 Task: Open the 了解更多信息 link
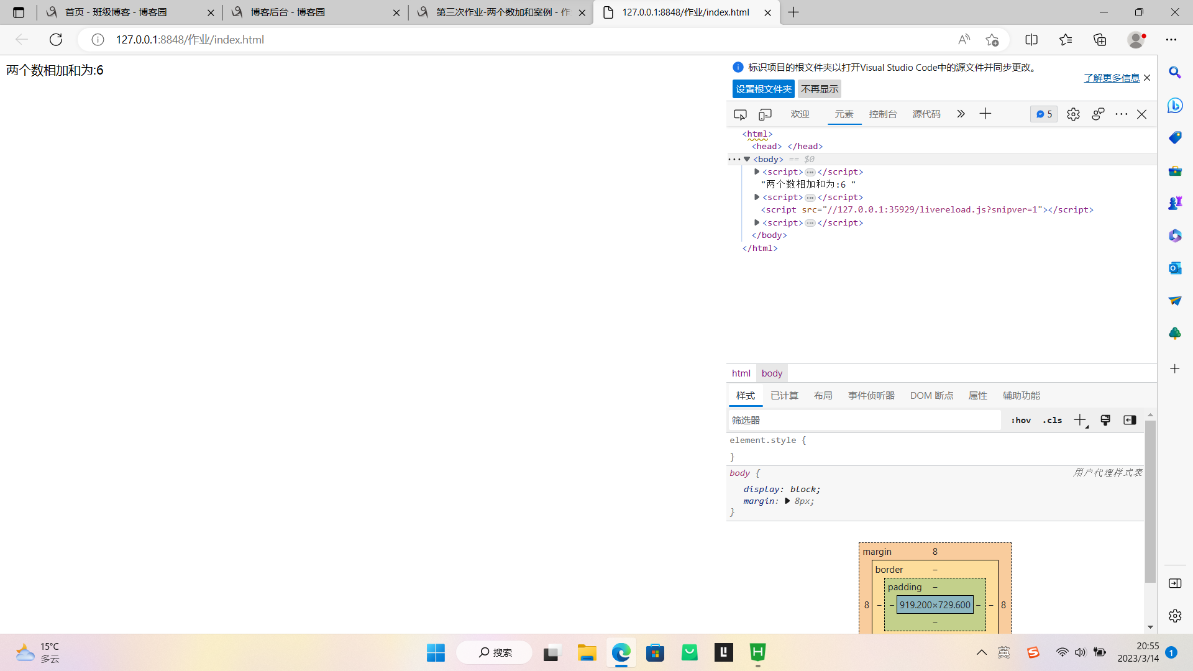click(x=1112, y=78)
